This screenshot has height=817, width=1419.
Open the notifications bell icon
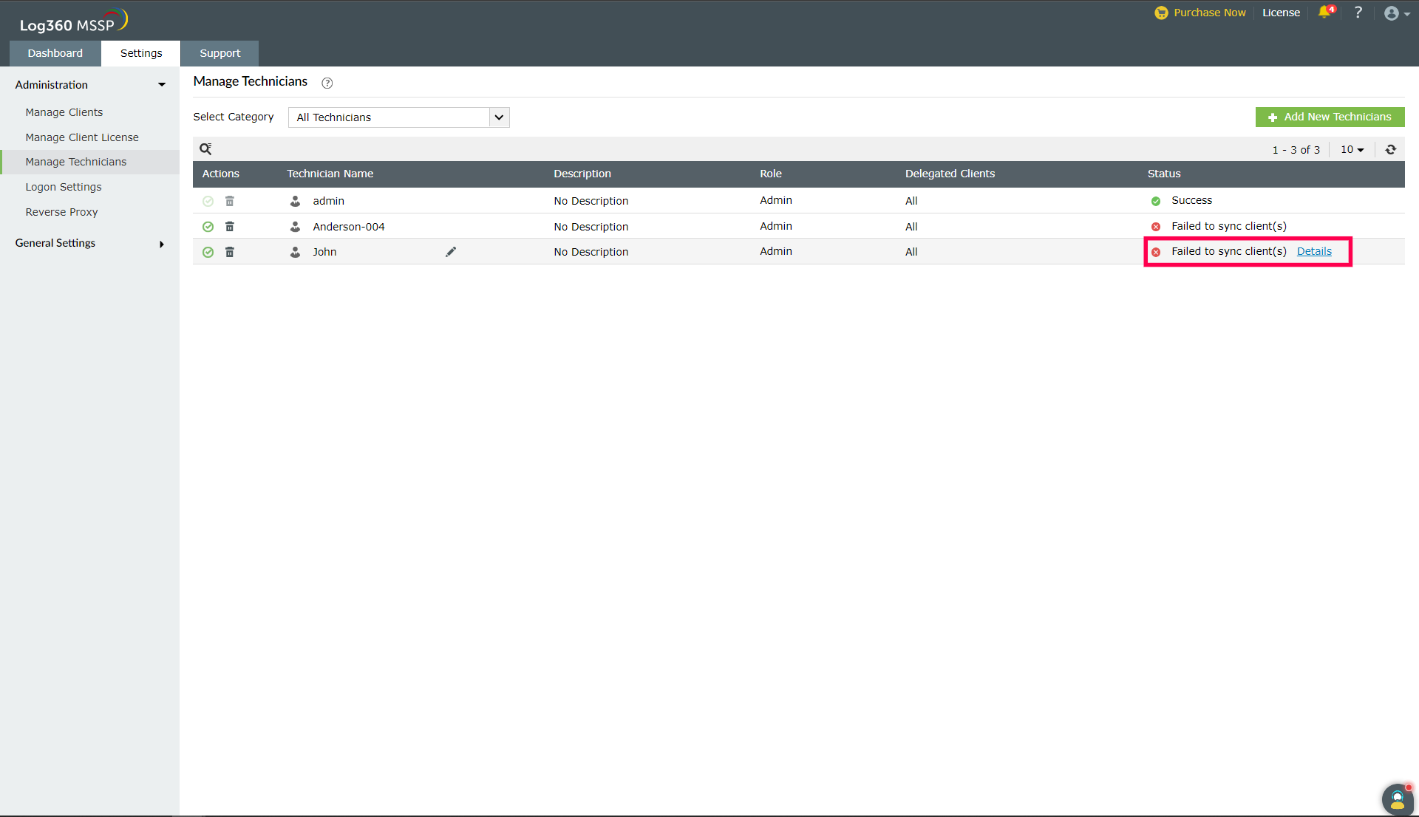point(1324,13)
